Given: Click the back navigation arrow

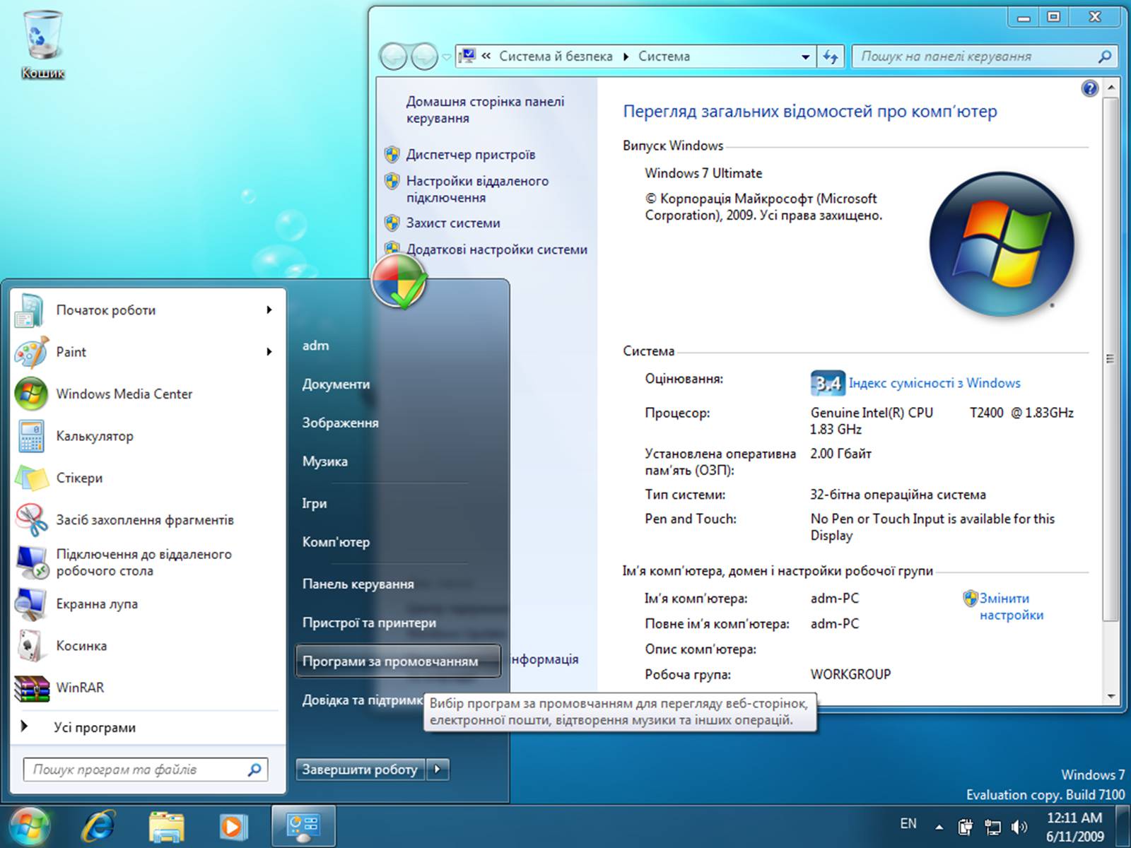Looking at the screenshot, I should [x=393, y=57].
